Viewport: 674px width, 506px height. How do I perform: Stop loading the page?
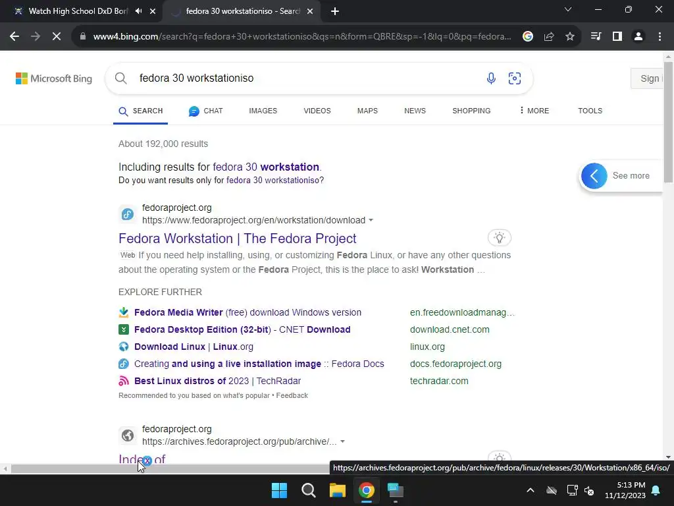57,37
